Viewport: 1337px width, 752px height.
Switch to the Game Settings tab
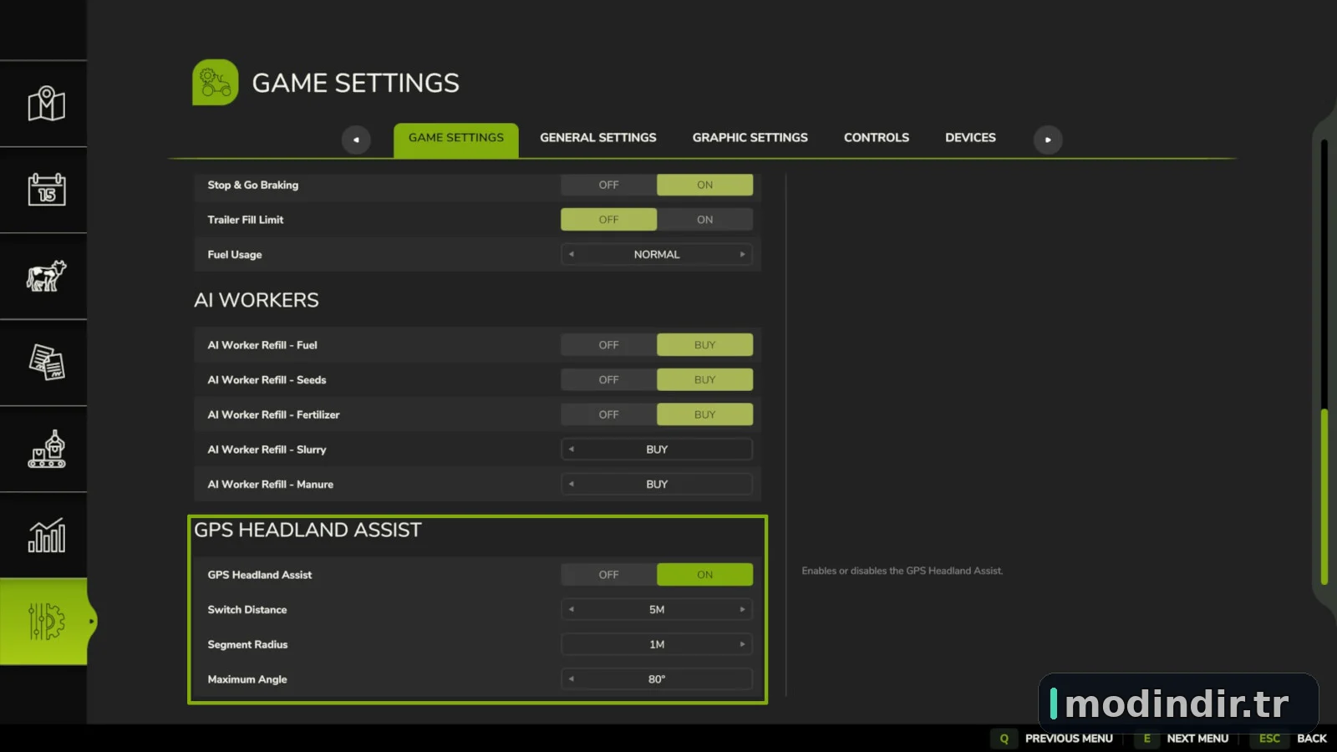point(456,139)
